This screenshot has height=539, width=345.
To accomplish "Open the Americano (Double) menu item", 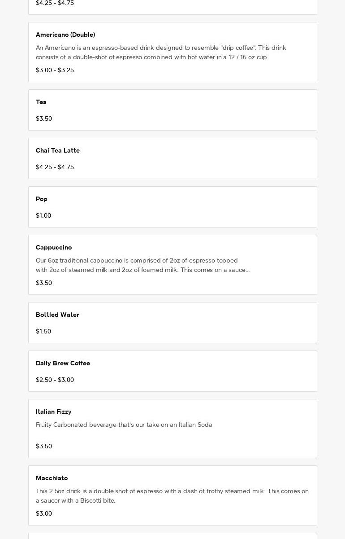I will coord(65,35).
